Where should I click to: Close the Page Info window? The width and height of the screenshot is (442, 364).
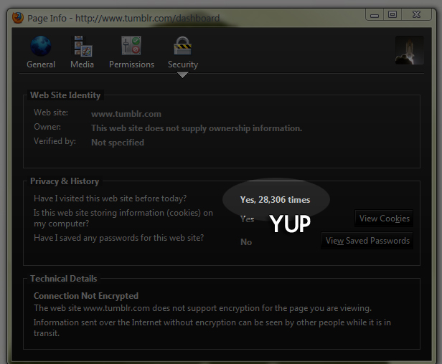(x=416, y=14)
